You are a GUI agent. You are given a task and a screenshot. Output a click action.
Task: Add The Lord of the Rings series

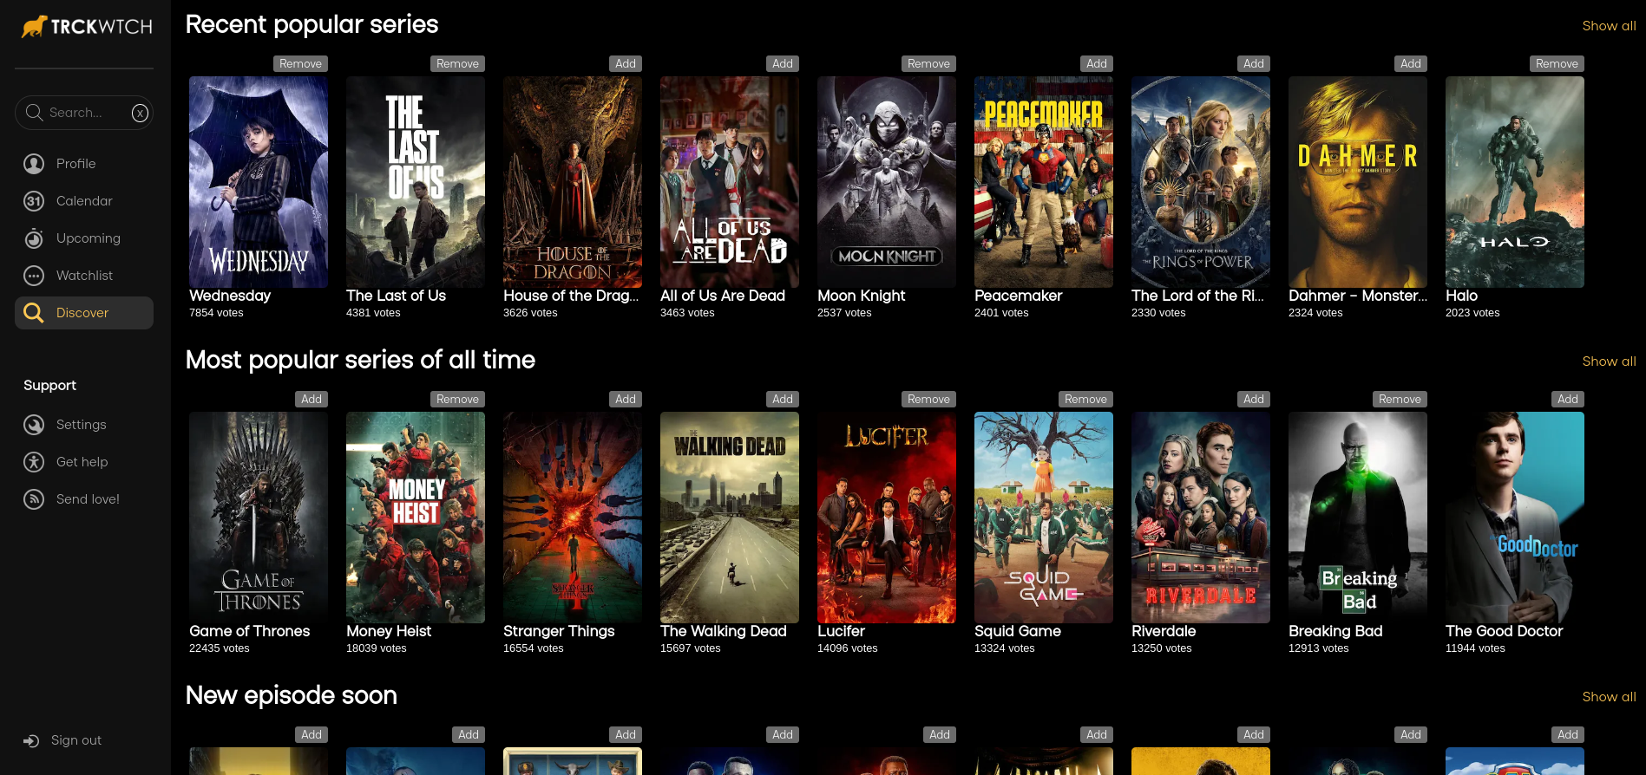click(x=1254, y=64)
